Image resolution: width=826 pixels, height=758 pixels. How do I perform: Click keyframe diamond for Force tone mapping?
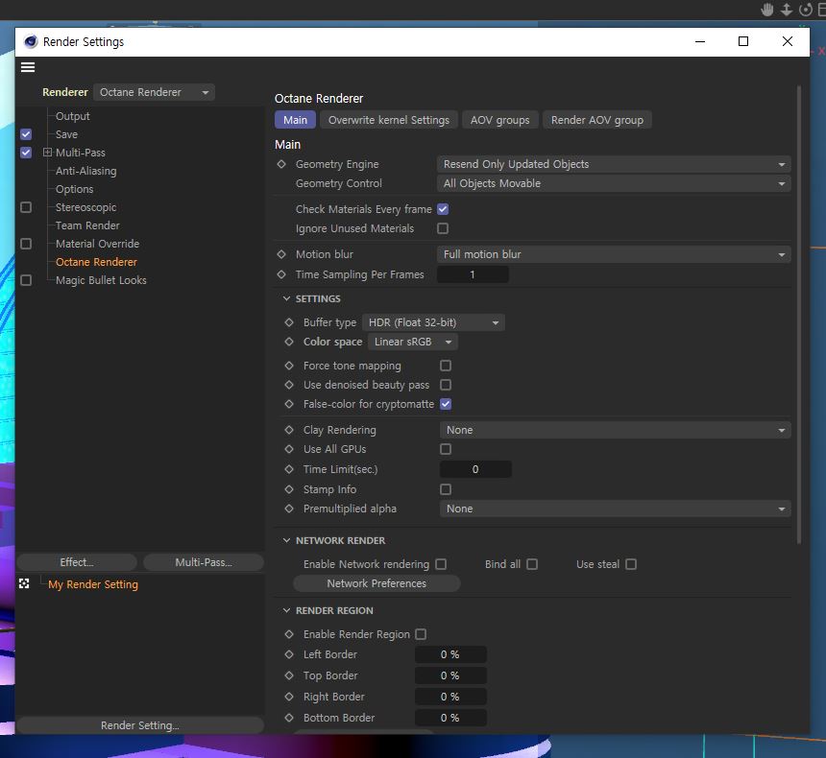[x=289, y=366]
